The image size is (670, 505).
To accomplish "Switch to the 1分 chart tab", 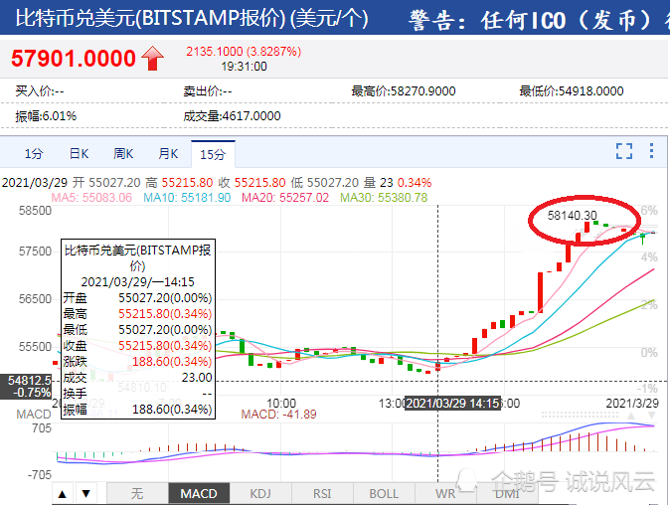I will pos(34,154).
